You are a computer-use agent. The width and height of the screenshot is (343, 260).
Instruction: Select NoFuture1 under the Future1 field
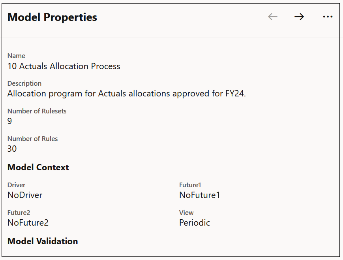click(199, 195)
